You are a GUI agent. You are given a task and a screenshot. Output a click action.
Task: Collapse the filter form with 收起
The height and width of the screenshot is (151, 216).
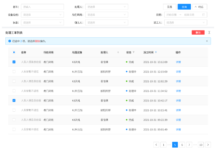(x=200, y=7)
